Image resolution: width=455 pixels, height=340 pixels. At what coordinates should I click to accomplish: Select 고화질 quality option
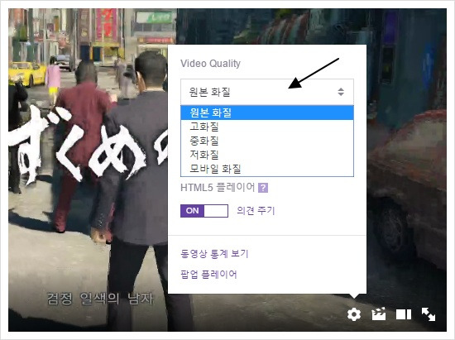(267, 127)
